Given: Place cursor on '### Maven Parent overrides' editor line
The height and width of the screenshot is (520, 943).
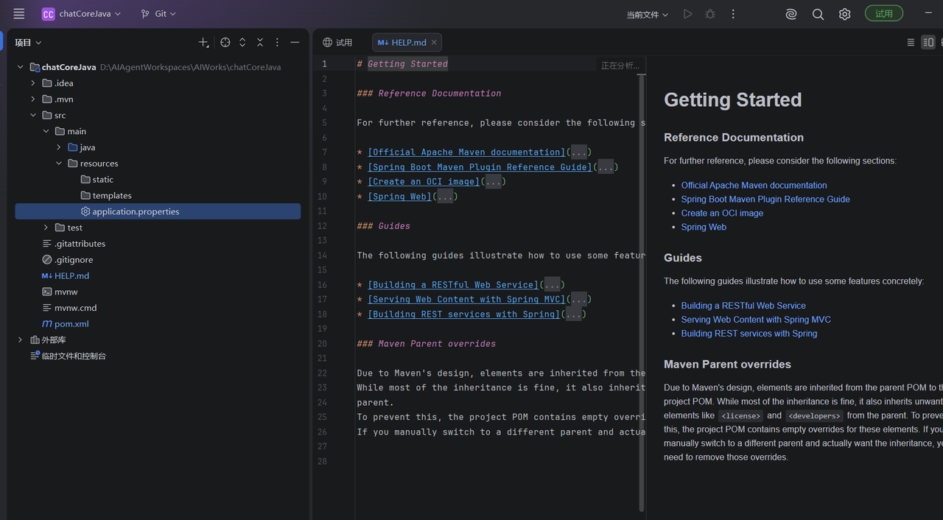Looking at the screenshot, I should pos(427,344).
